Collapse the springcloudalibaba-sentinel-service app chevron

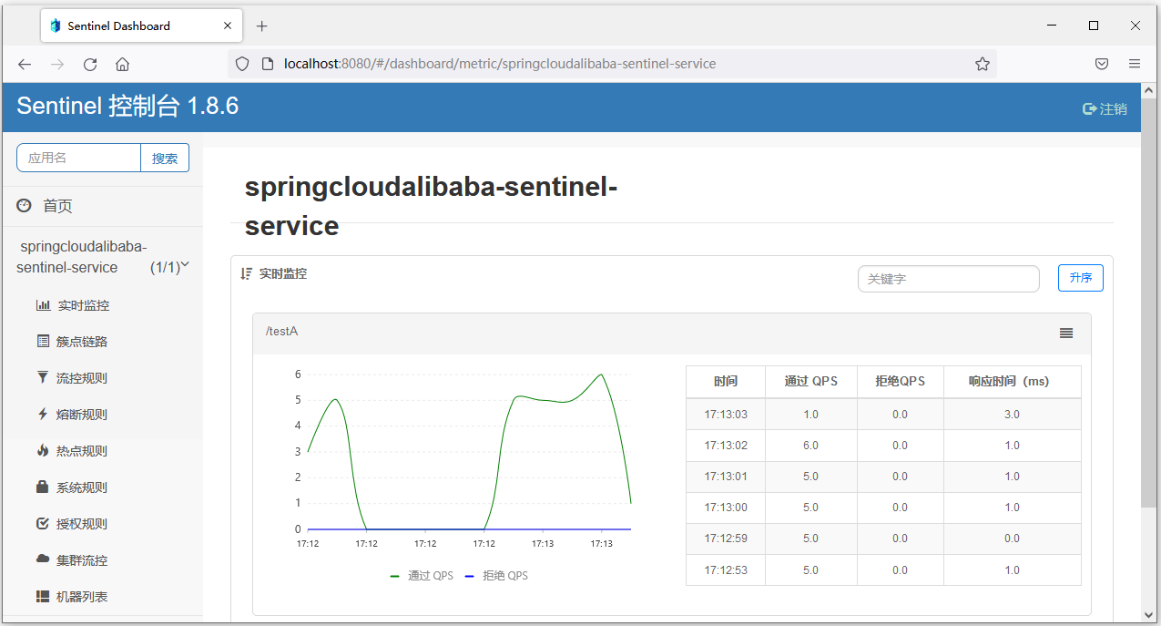click(185, 265)
